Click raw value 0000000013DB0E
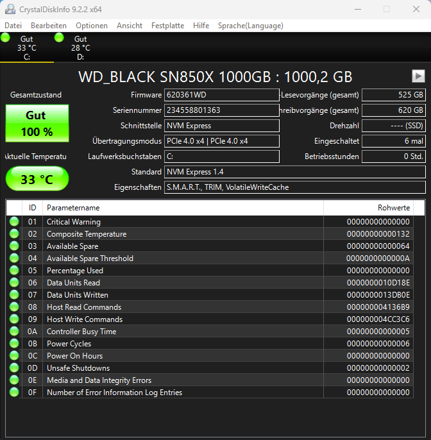The height and width of the screenshot is (440, 431). click(x=378, y=295)
